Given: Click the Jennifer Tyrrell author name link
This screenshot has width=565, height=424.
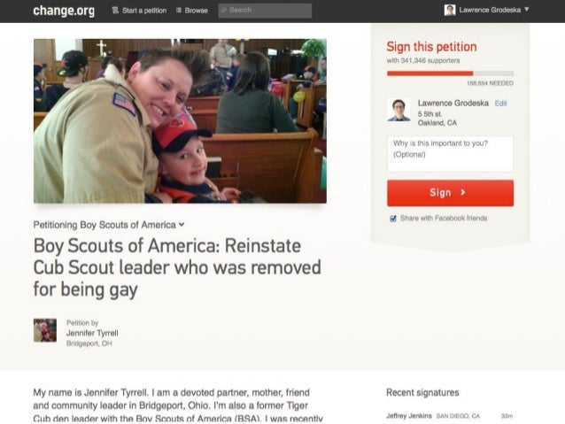Looking at the screenshot, I should point(92,333).
